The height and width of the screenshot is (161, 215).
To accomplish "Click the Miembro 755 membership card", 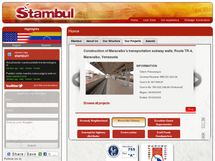I will tap(129, 151).
